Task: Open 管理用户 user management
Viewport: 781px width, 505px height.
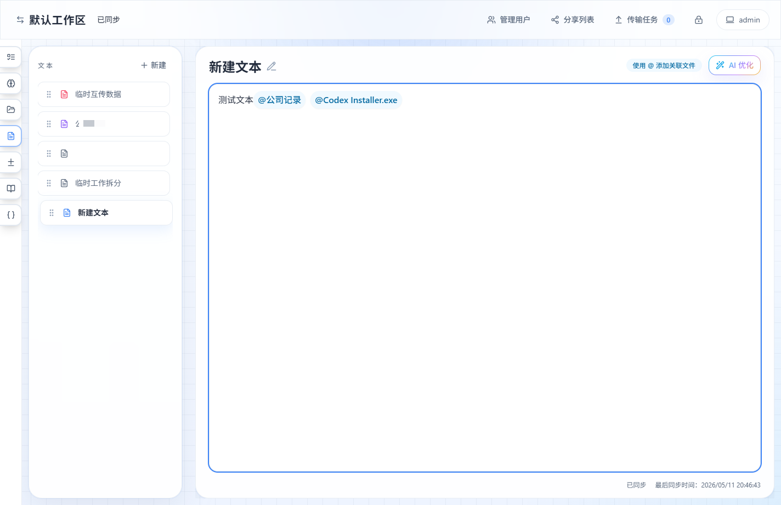Action: (x=508, y=20)
